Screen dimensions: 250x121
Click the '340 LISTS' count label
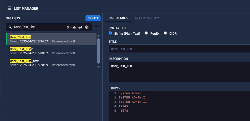coord(13,18)
